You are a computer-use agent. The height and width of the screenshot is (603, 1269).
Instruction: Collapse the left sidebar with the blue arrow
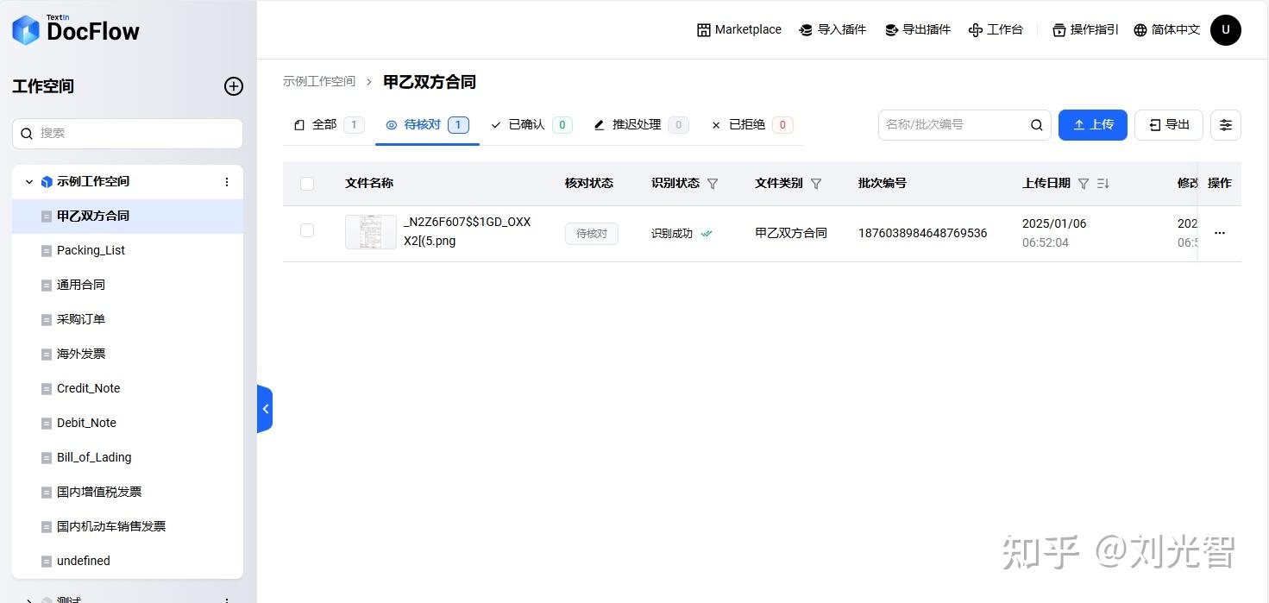pos(265,408)
